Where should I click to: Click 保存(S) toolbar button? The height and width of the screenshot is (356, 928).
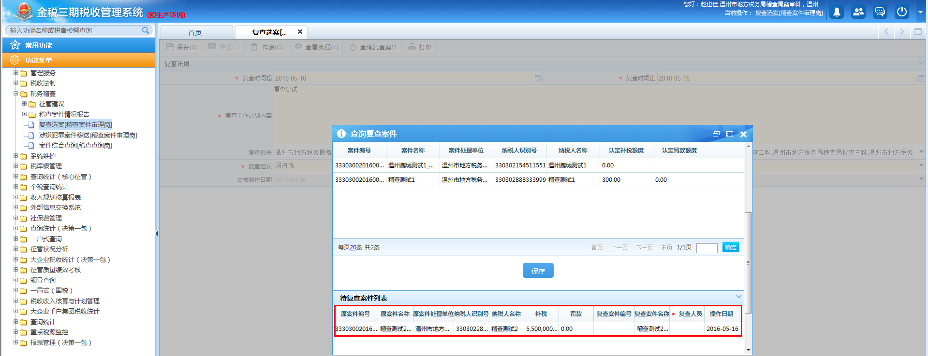point(182,47)
